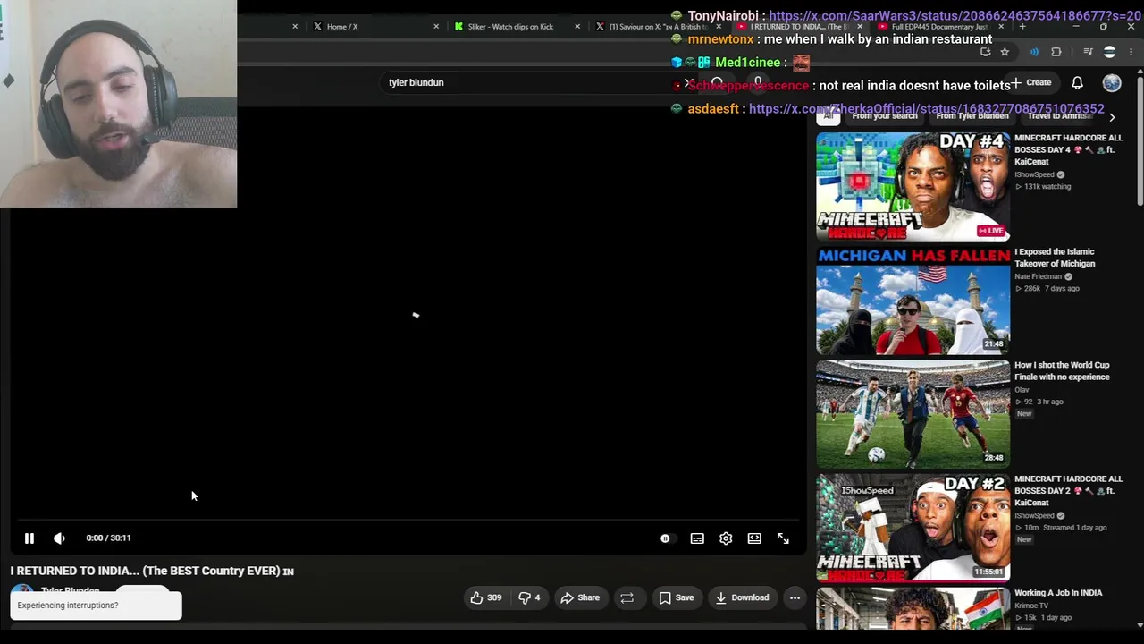The image size is (1144, 644).
Task: Open the Minecraft Hardcore Day #4 thumbnail
Action: (x=913, y=187)
